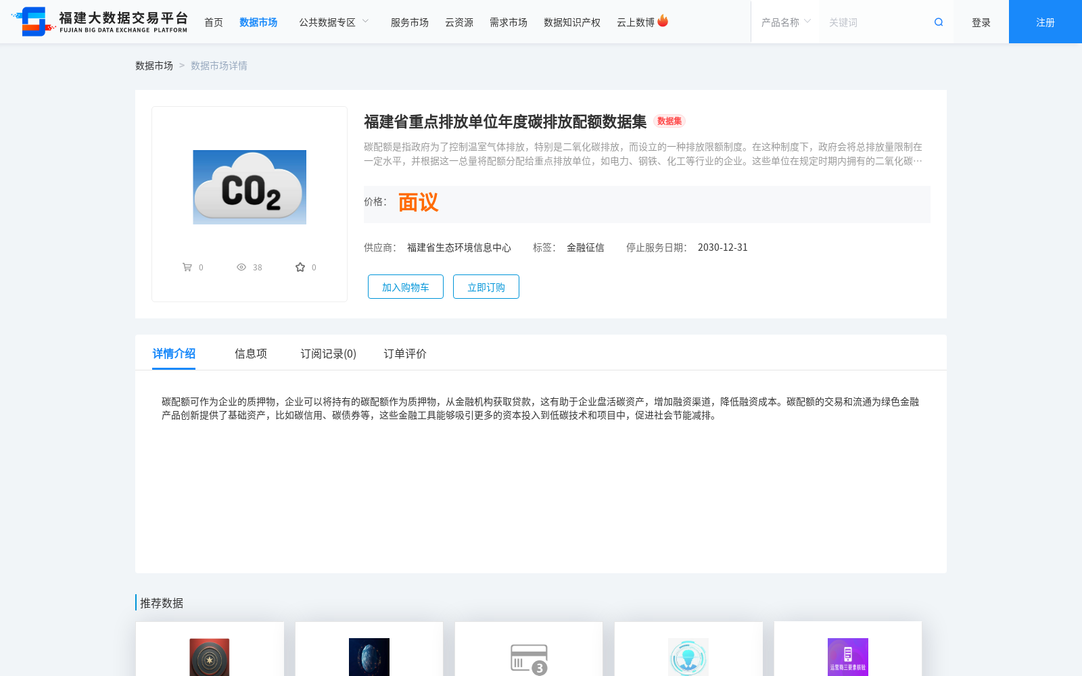This screenshot has height=676, width=1082.
Task: Click the 推荐数据 section heading
Action: pos(162,603)
